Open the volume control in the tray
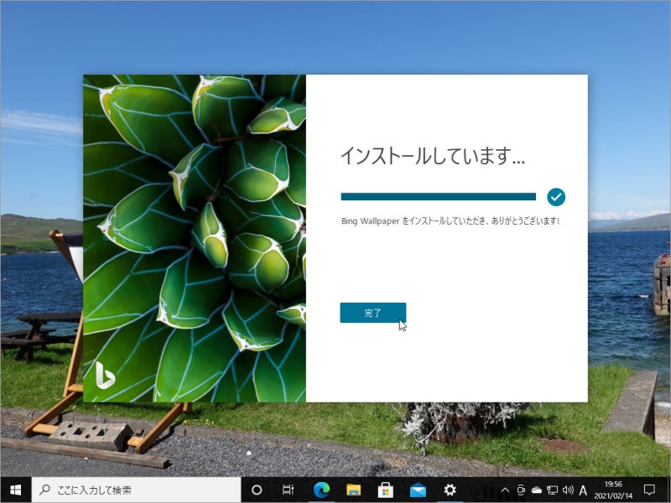This screenshot has width=671, height=503. click(568, 489)
